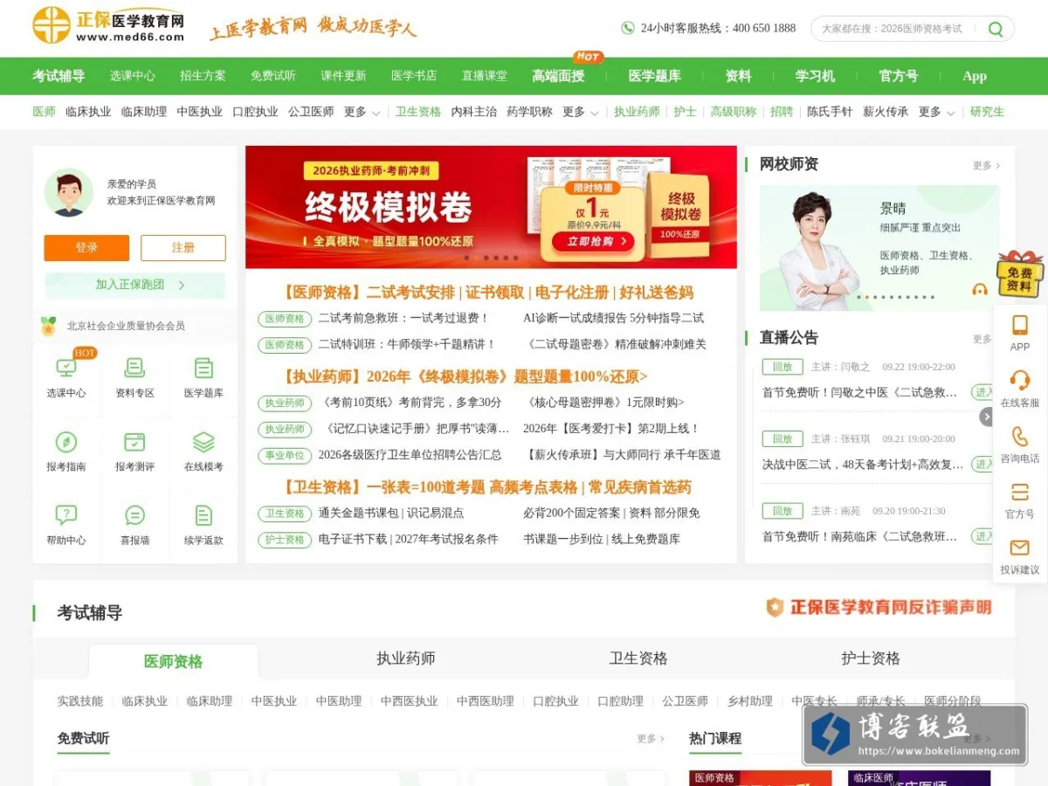Open 电子证书下载 | 2027年考试报名条件 link
The width and height of the screenshot is (1048, 786).
tap(408, 540)
